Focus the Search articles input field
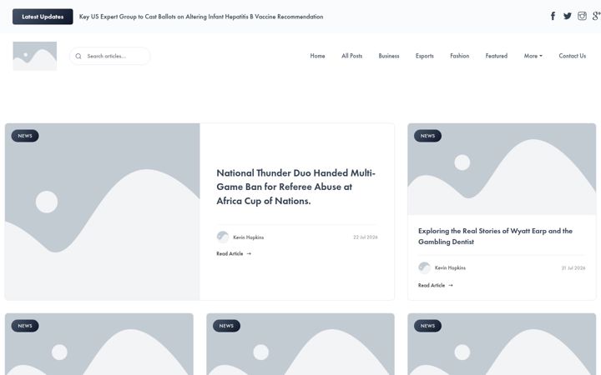Viewport: 601px width, 375px height. point(110,56)
